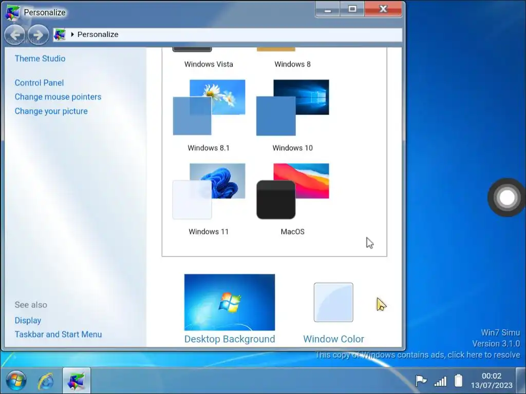Image resolution: width=526 pixels, height=394 pixels.
Task: Open Control Panel link
Action: coord(39,83)
